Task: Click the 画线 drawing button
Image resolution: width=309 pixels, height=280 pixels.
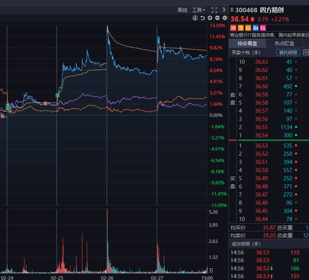Action: pyautogui.click(x=183, y=10)
